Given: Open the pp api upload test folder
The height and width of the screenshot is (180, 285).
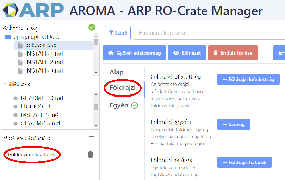Looking at the screenshot, I should [x=36, y=37].
